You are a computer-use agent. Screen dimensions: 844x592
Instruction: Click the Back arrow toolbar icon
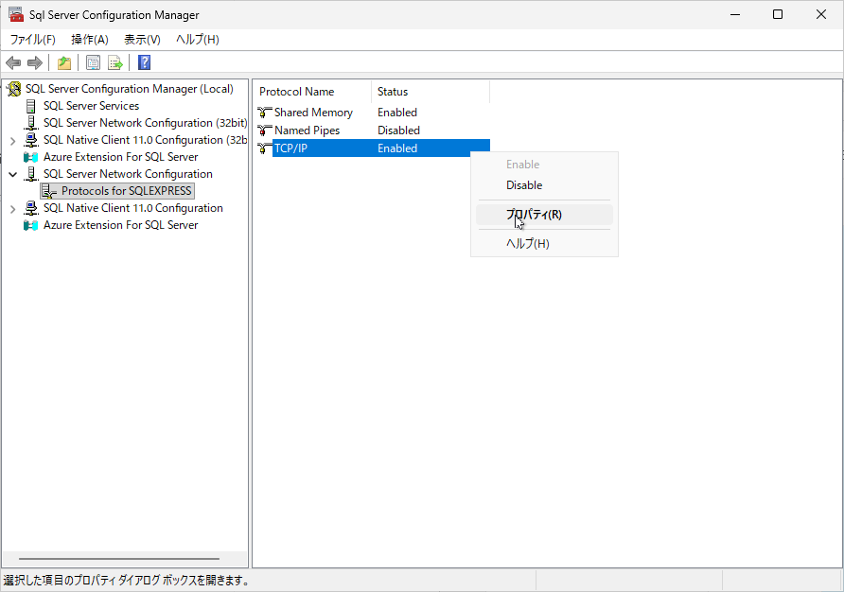pos(13,63)
